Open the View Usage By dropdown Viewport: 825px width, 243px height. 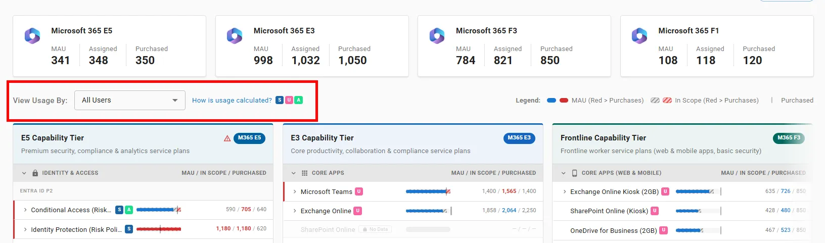pos(130,100)
